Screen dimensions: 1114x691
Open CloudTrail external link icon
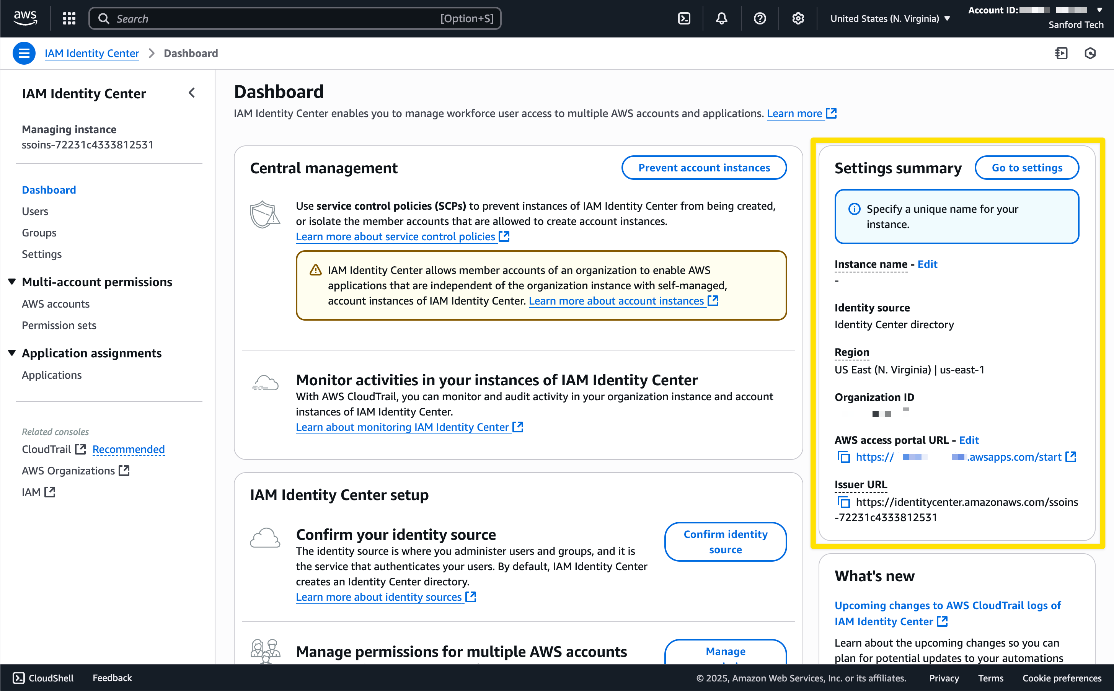tap(80, 449)
